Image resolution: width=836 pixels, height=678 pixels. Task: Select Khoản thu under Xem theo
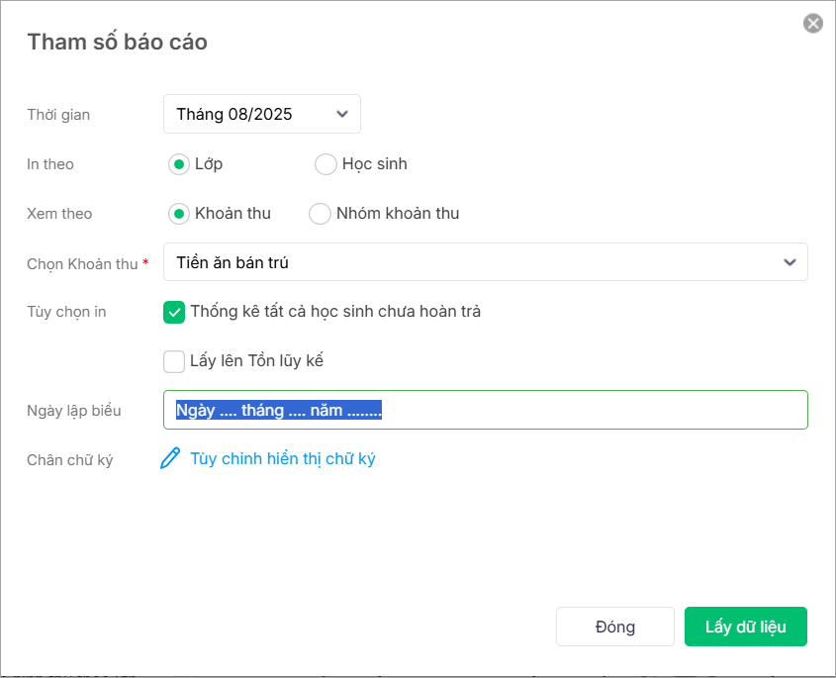(179, 214)
